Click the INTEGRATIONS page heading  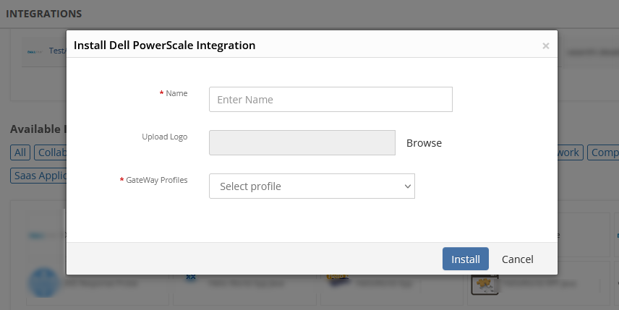click(x=44, y=14)
